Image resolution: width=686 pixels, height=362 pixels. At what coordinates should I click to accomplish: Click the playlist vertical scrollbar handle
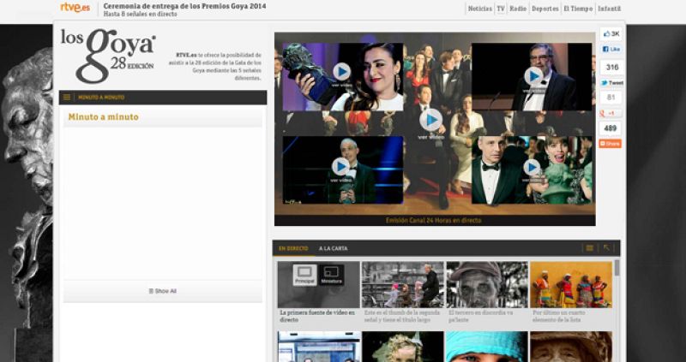(617, 268)
